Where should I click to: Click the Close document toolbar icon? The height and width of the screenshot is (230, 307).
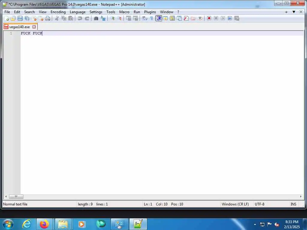pos(34,18)
